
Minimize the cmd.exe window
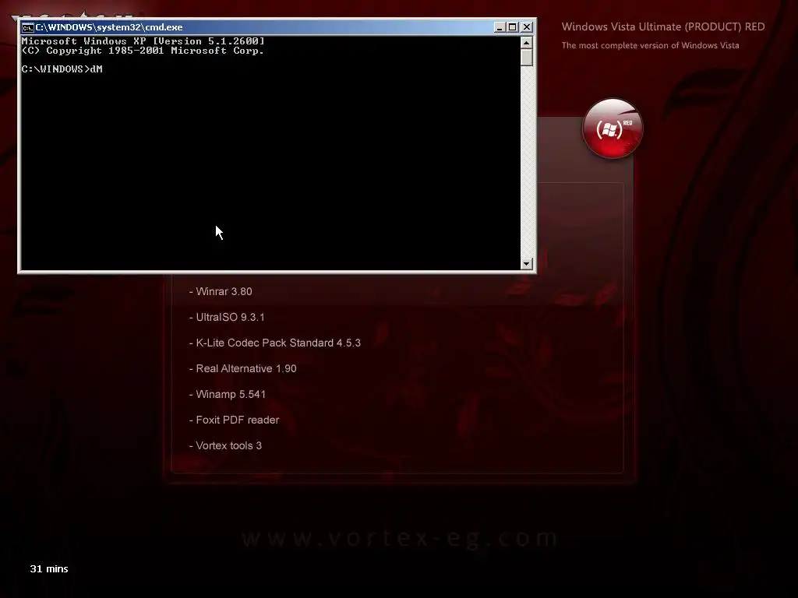500,27
